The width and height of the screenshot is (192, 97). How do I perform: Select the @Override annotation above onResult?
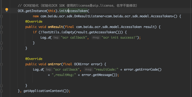point(34,22)
